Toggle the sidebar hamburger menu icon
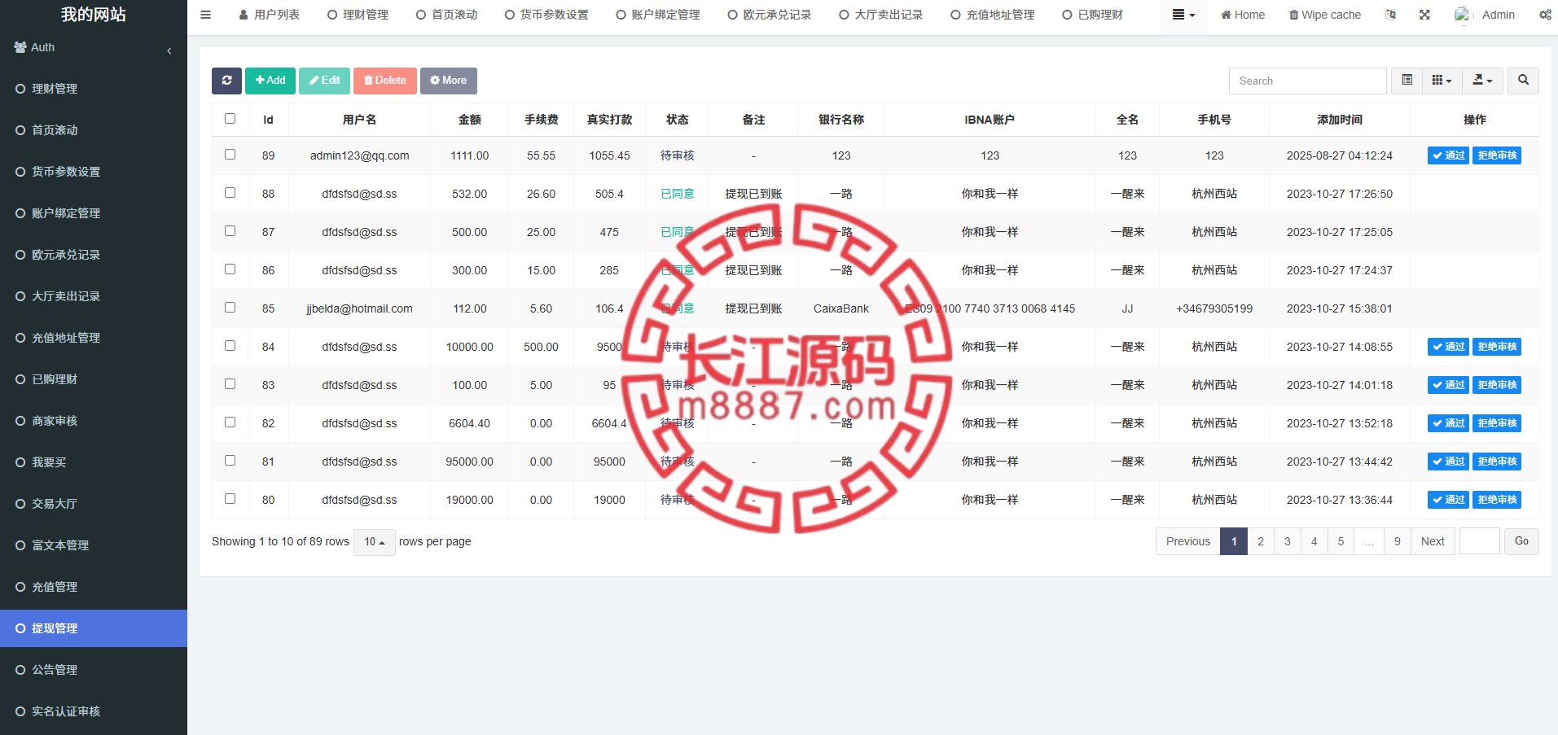This screenshot has width=1558, height=735. 205,15
